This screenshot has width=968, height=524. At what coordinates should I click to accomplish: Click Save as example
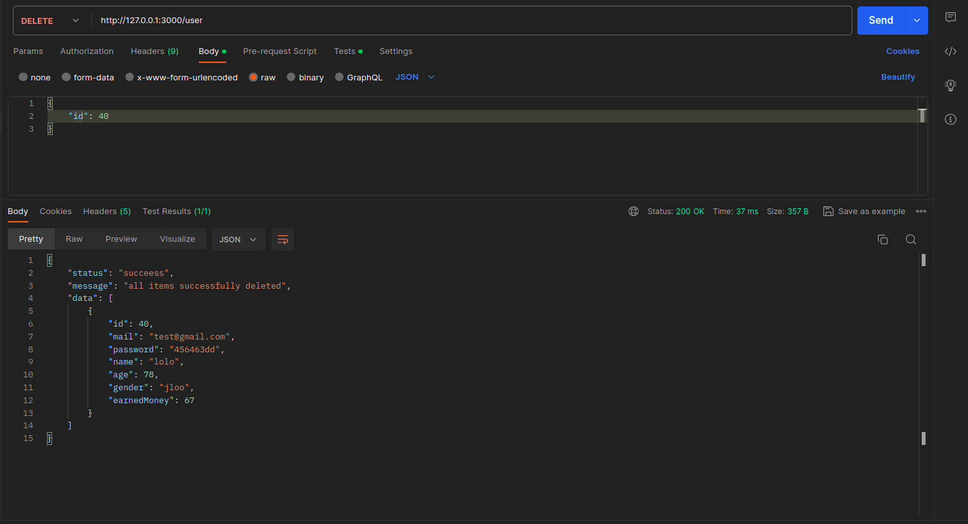[864, 212]
